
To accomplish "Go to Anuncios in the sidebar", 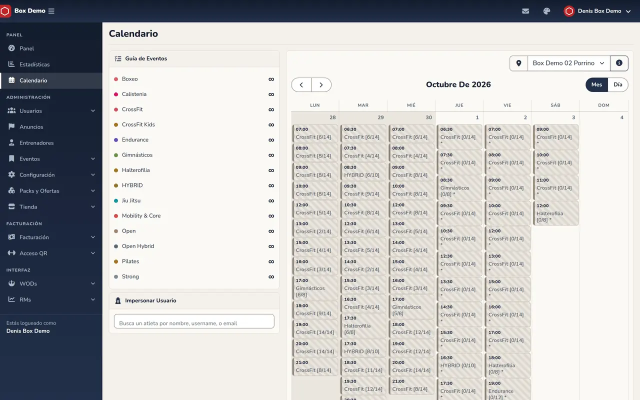I will [x=51, y=127].
